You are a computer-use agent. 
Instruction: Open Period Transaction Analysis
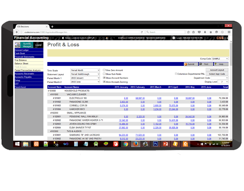coord(29,70)
